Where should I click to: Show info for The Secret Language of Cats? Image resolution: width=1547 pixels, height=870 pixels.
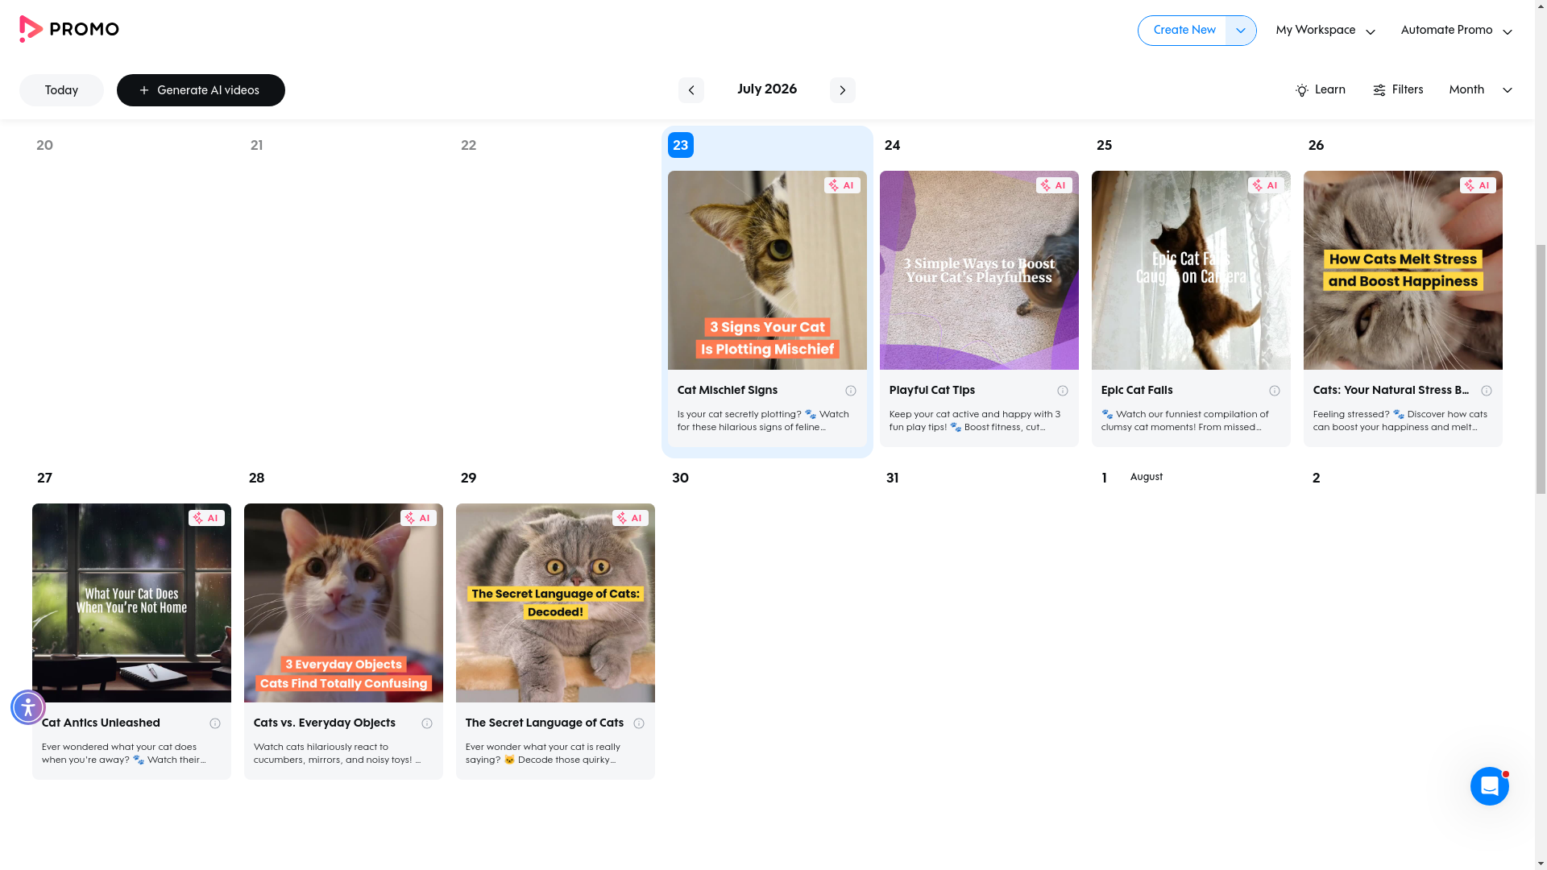(638, 723)
